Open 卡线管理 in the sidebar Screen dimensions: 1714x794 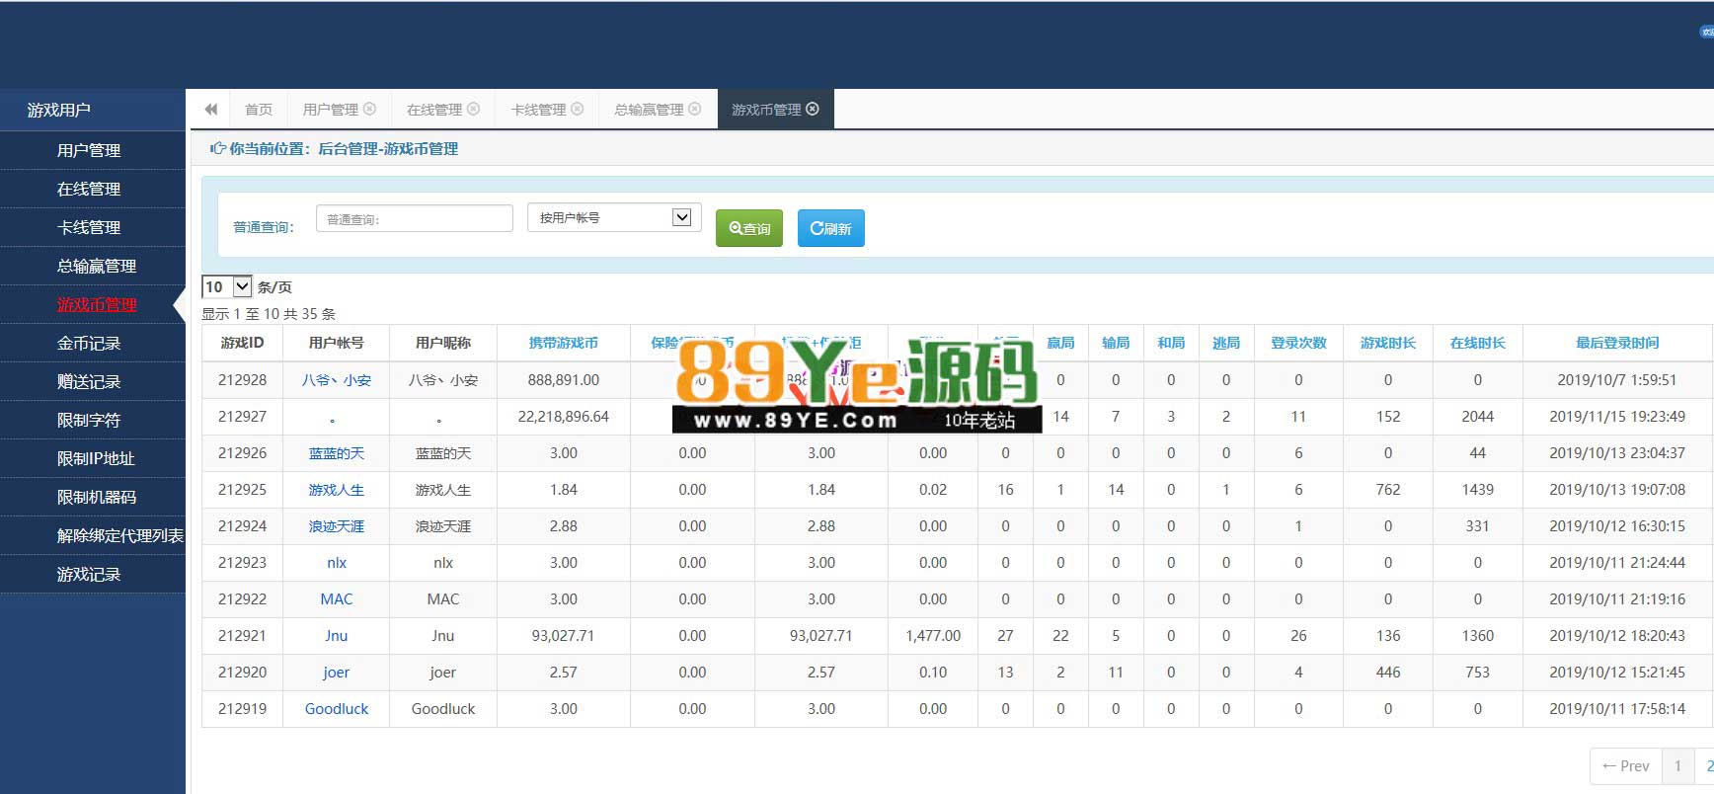click(x=93, y=227)
